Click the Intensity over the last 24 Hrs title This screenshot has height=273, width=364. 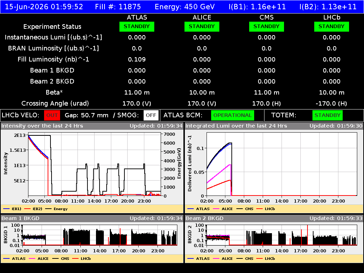tap(42, 126)
